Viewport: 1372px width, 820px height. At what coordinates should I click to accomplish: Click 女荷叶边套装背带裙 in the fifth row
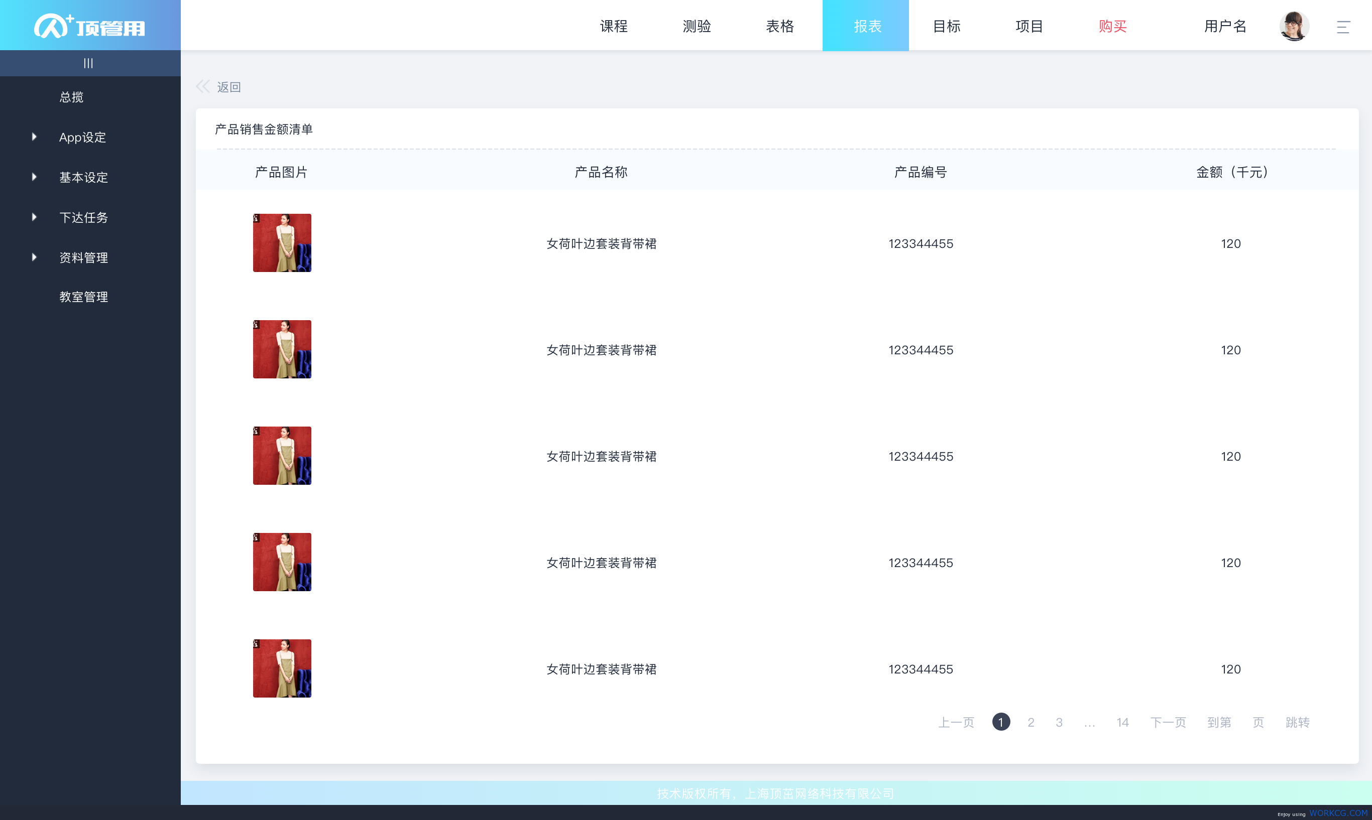click(602, 668)
